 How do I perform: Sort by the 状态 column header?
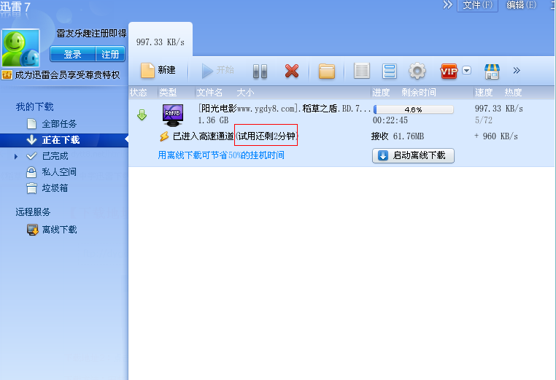[x=139, y=93]
